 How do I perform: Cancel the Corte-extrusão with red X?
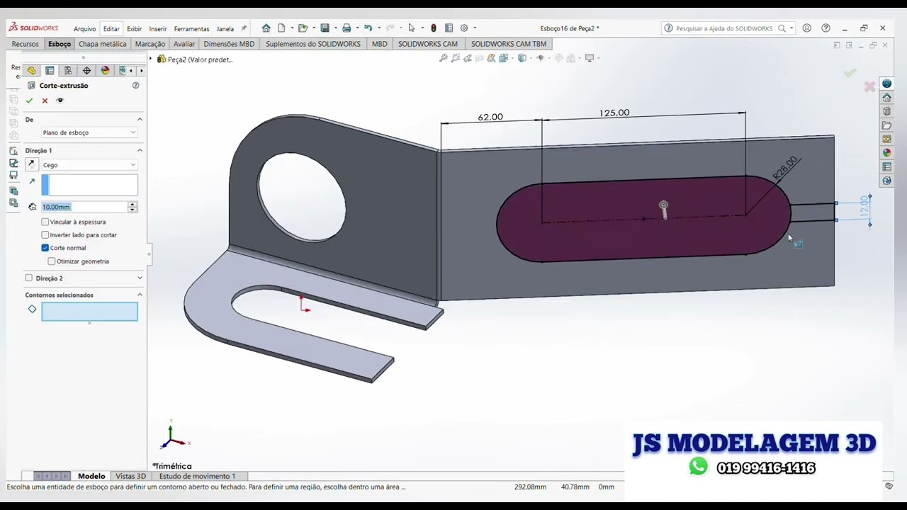[45, 101]
